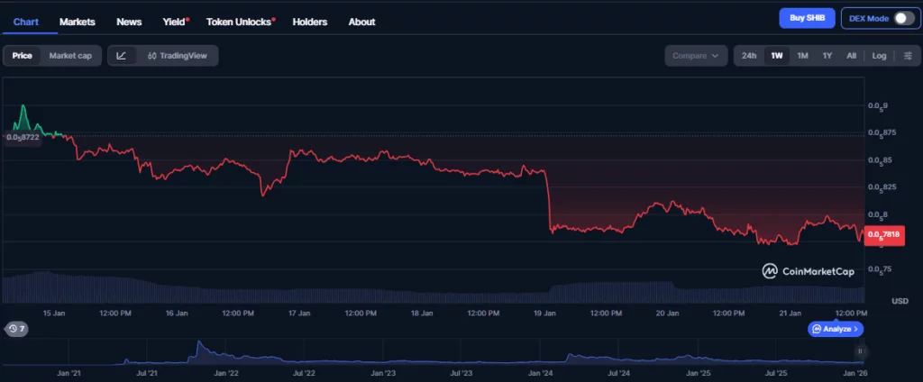Click the 17 Jan date label

tap(299, 314)
